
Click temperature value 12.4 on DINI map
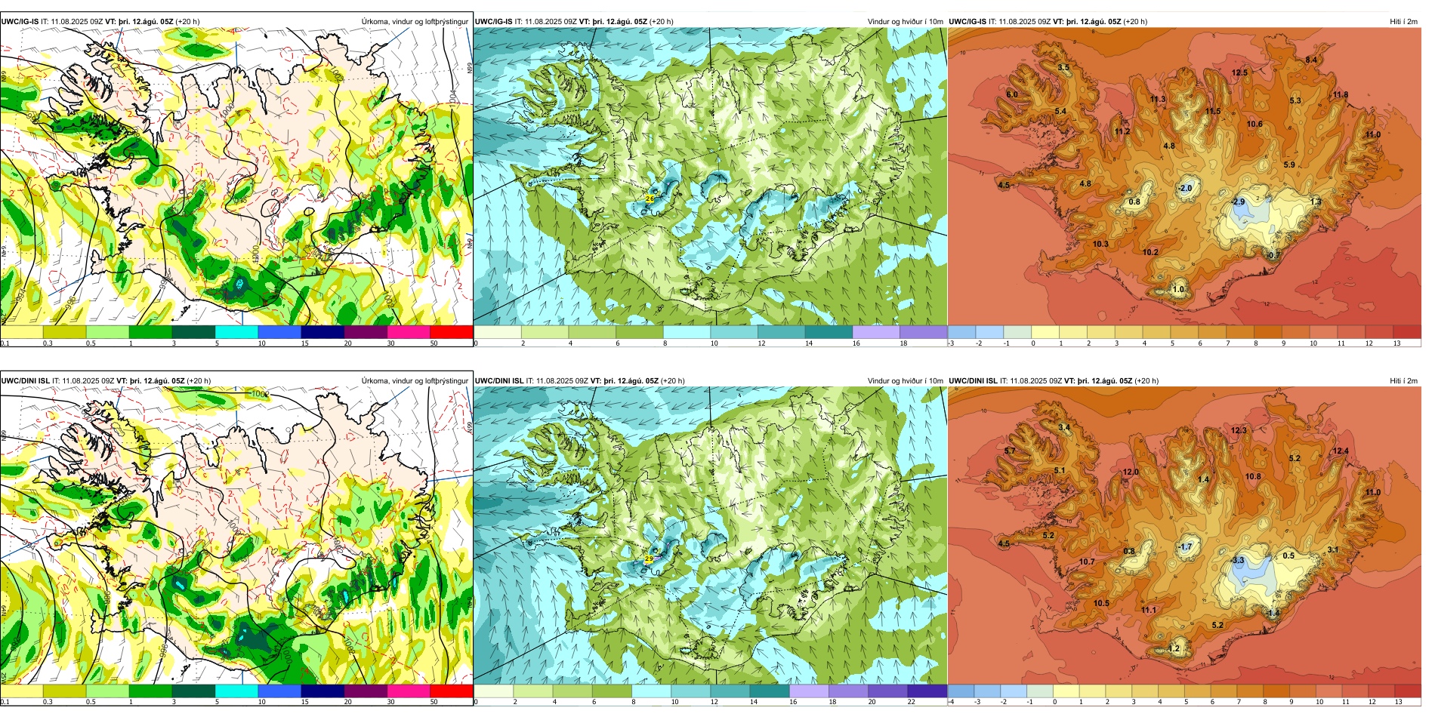coord(1341,451)
